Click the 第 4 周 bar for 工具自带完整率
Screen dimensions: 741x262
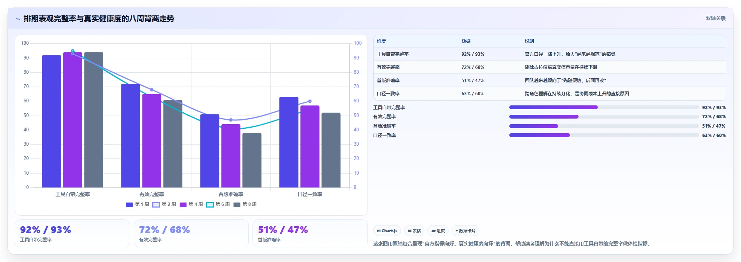pyautogui.click(x=73, y=120)
